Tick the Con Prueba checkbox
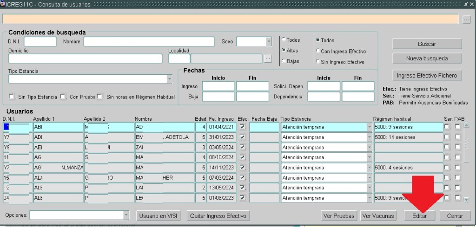This screenshot has height=227, width=476. click(63, 97)
